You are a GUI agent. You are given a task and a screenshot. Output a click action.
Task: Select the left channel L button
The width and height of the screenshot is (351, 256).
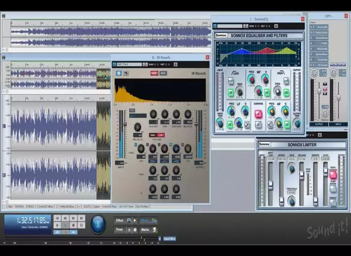4,126
